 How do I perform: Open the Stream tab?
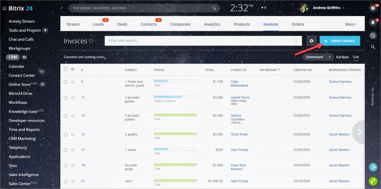coord(73,24)
